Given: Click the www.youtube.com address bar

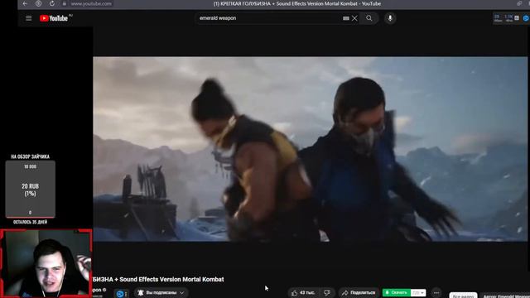Looking at the screenshot, I should point(91,3).
